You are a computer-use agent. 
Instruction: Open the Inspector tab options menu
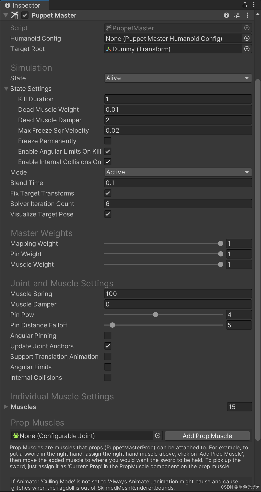point(254,5)
